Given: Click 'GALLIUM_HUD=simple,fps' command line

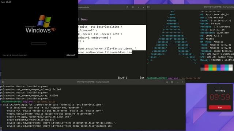Looking at the screenshot, I should pos(52,105).
